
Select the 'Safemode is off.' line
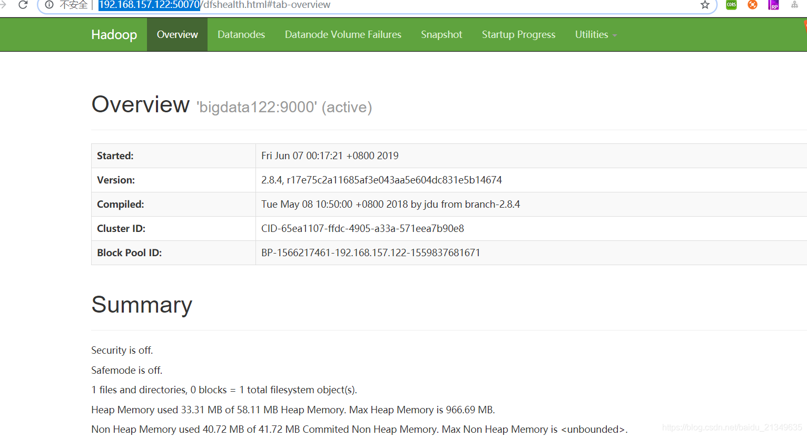(x=127, y=371)
